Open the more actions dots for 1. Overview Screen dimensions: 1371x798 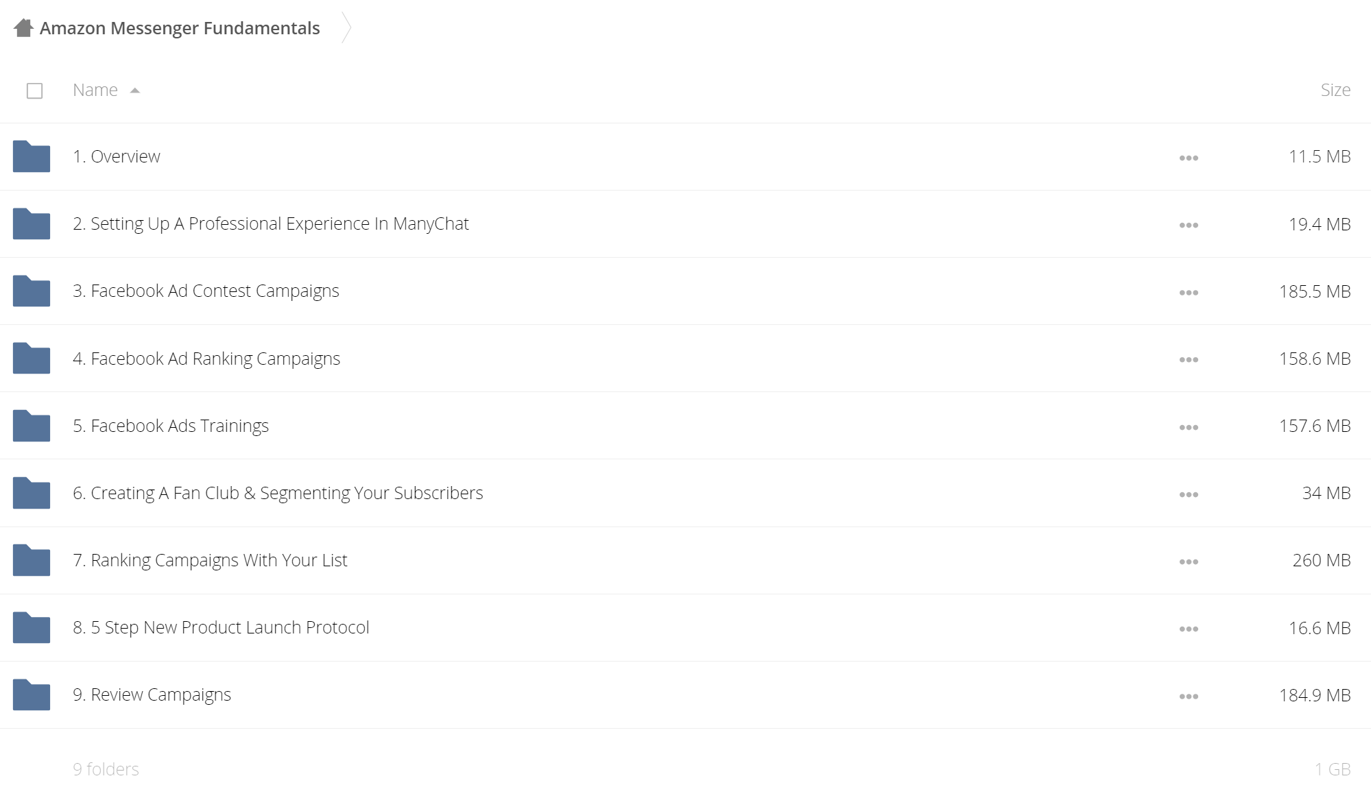click(1189, 158)
